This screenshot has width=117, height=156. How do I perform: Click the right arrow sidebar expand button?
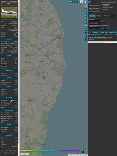click(86, 2)
